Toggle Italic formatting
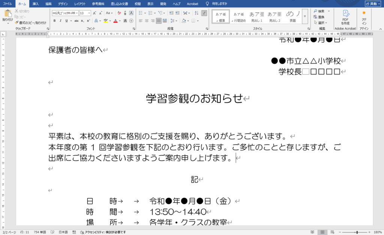Screen dimensions: 384x235 click(x=60, y=21)
